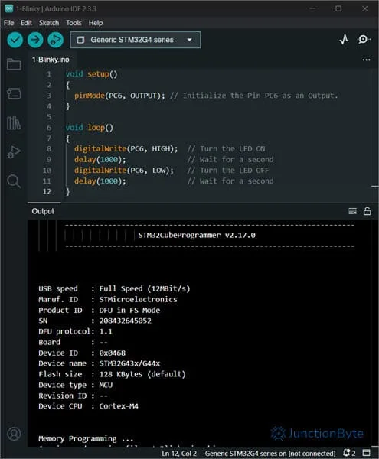This screenshot has height=459, width=379.
Task: Click the USB speed Full Speed line
Action: click(x=114, y=288)
